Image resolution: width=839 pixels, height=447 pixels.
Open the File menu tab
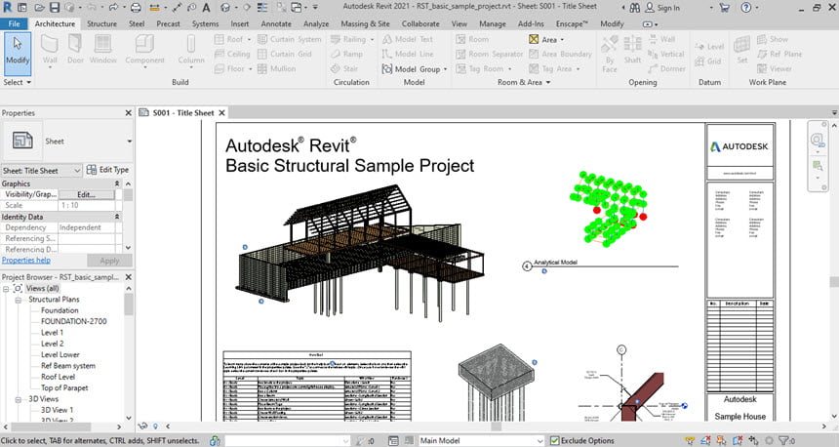(15, 24)
